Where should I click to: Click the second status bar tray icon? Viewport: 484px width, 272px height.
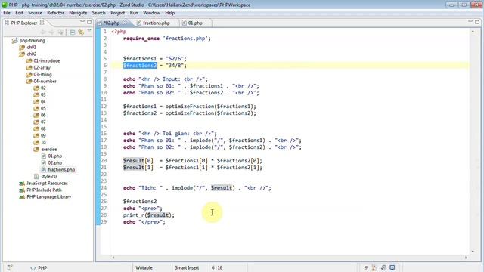[374, 267]
